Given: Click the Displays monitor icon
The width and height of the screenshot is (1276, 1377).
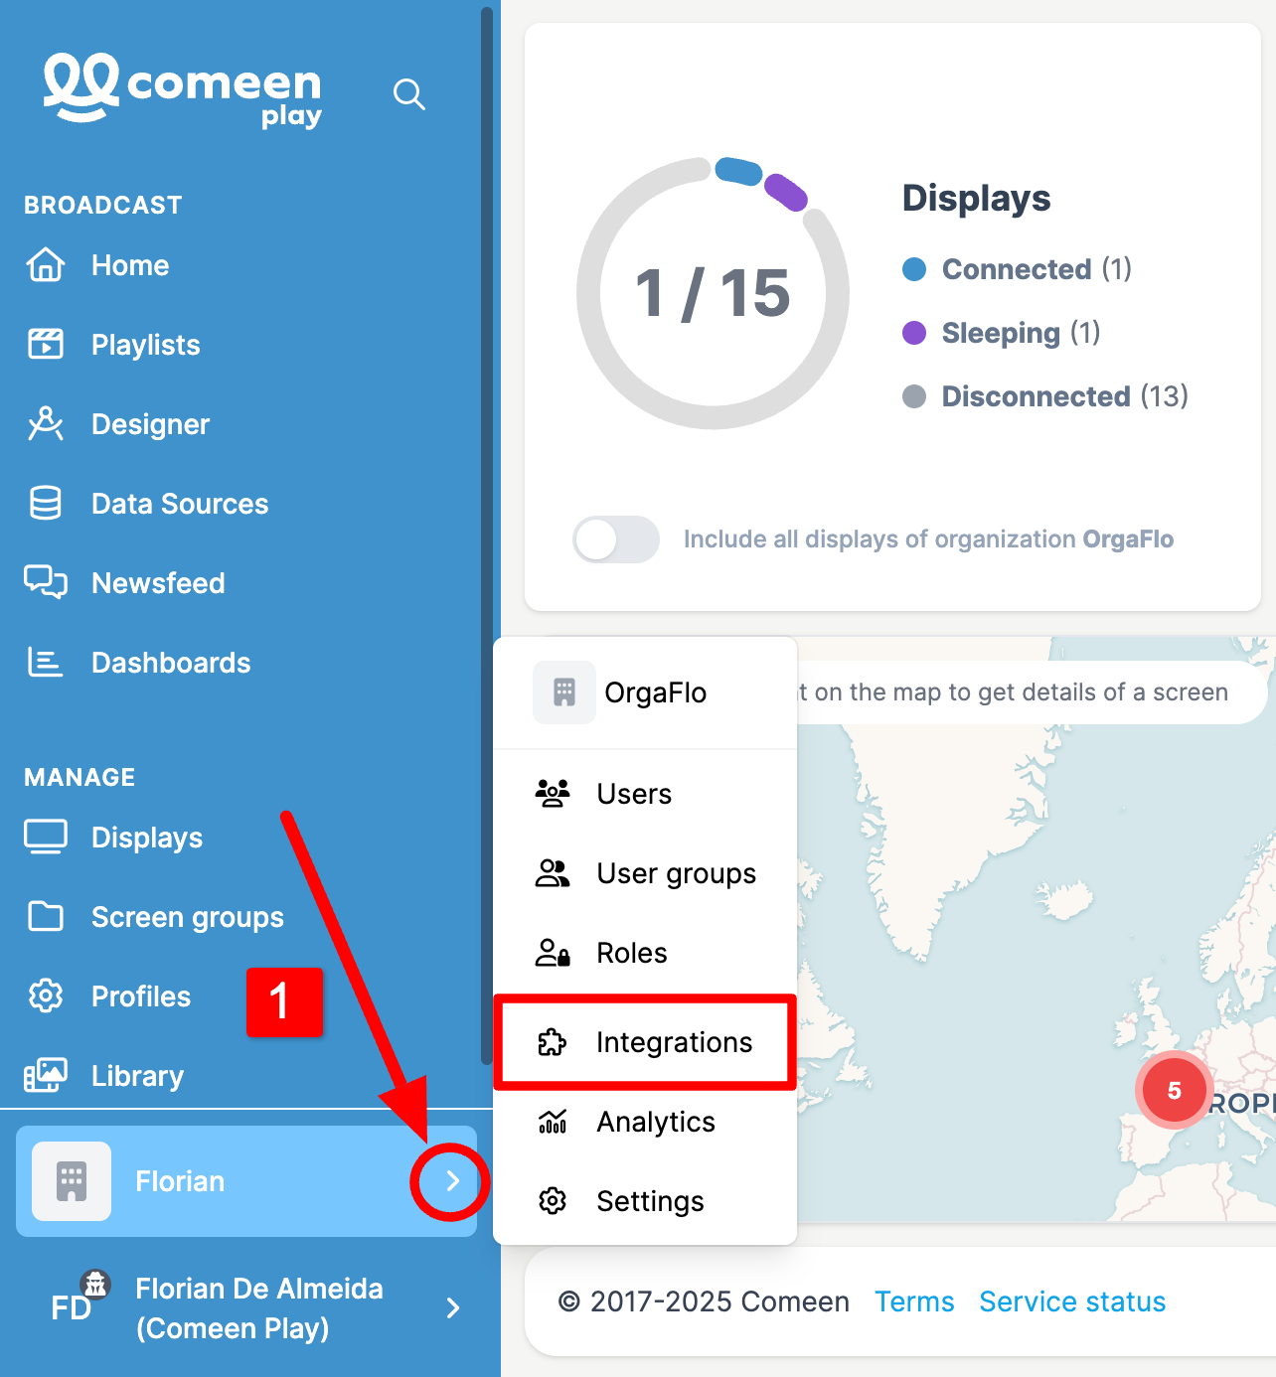Looking at the screenshot, I should point(46,838).
